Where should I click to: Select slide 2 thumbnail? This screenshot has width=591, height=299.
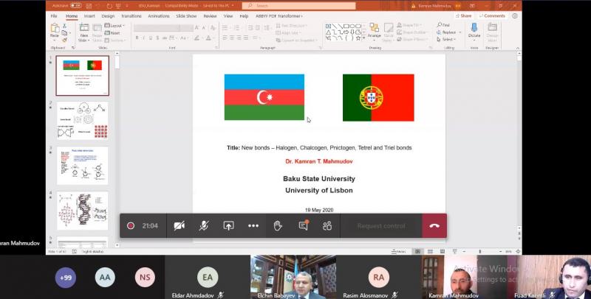(82, 121)
